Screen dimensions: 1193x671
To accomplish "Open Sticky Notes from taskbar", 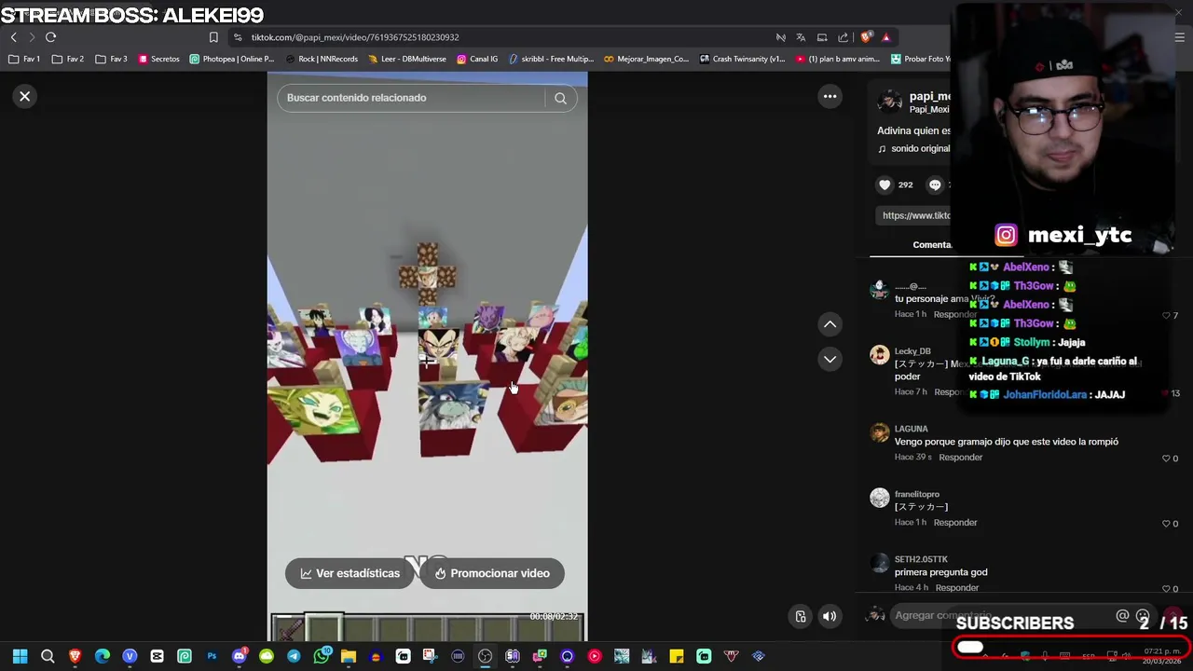I will coord(677,656).
